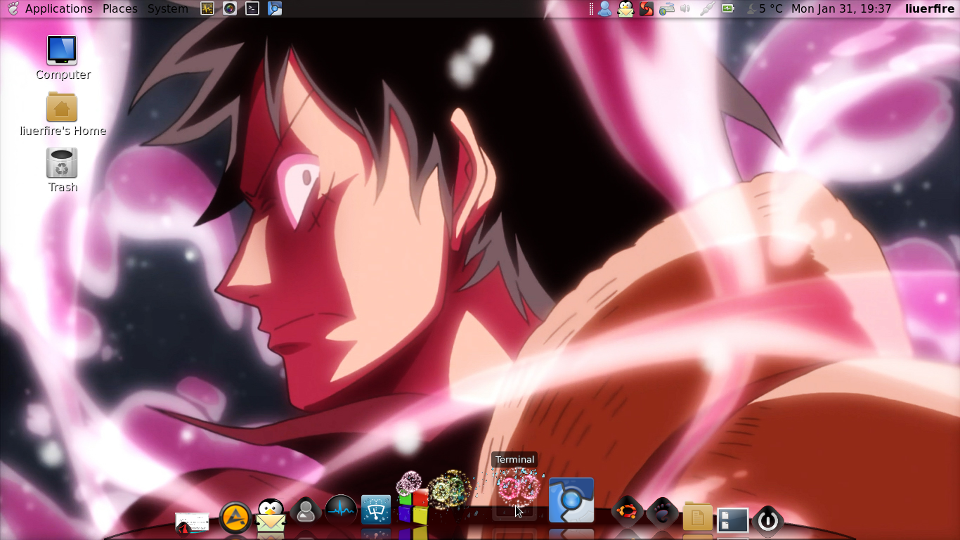The height and width of the screenshot is (540, 960).
Task: Launch the camera lens app in top panel
Action: tap(230, 8)
